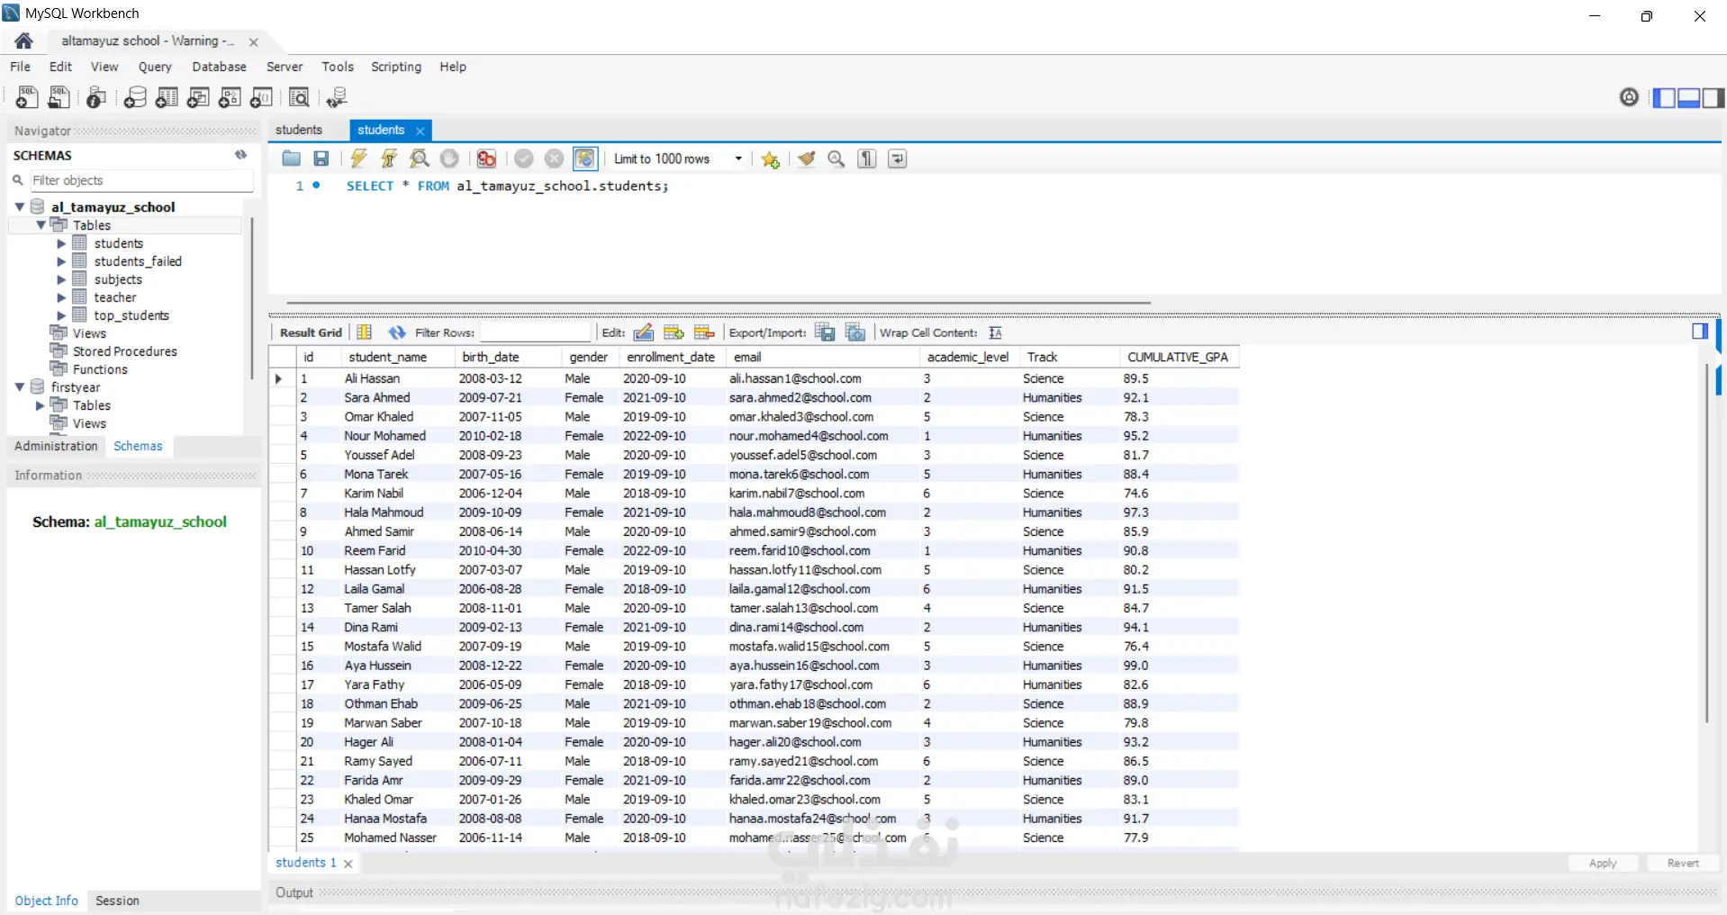Collapse the al_tamayuz_school schema
Screen dimensions: 1727x915
pyautogui.click(x=20, y=207)
